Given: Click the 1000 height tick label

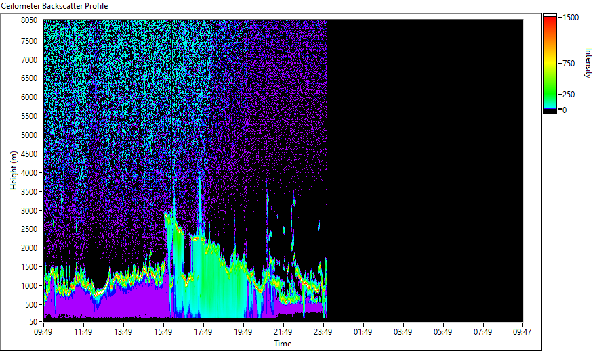Looking at the screenshot, I should point(29,286).
